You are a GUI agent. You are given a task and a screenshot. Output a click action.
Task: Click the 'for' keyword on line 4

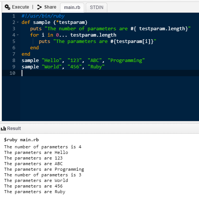pos(34,35)
